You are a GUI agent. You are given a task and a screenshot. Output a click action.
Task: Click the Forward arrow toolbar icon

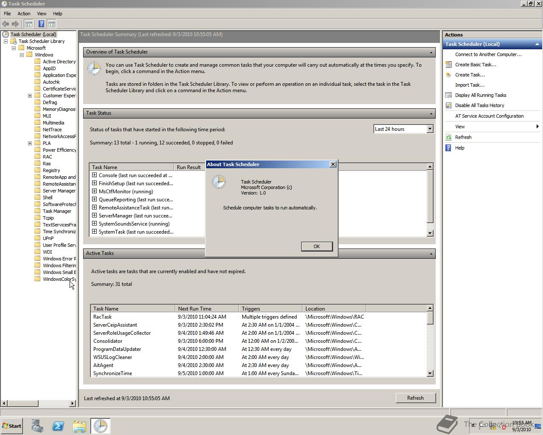[x=15, y=24]
